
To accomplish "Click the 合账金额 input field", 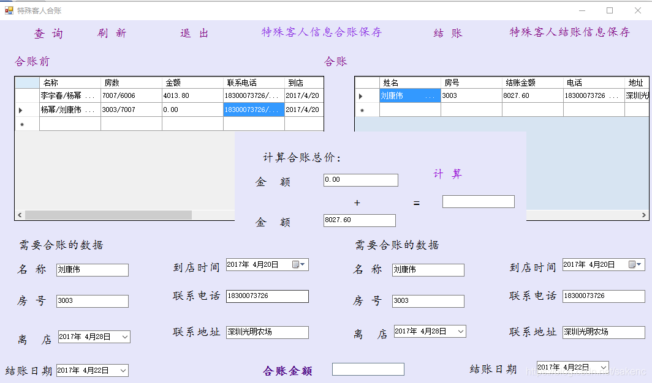I will point(368,369).
